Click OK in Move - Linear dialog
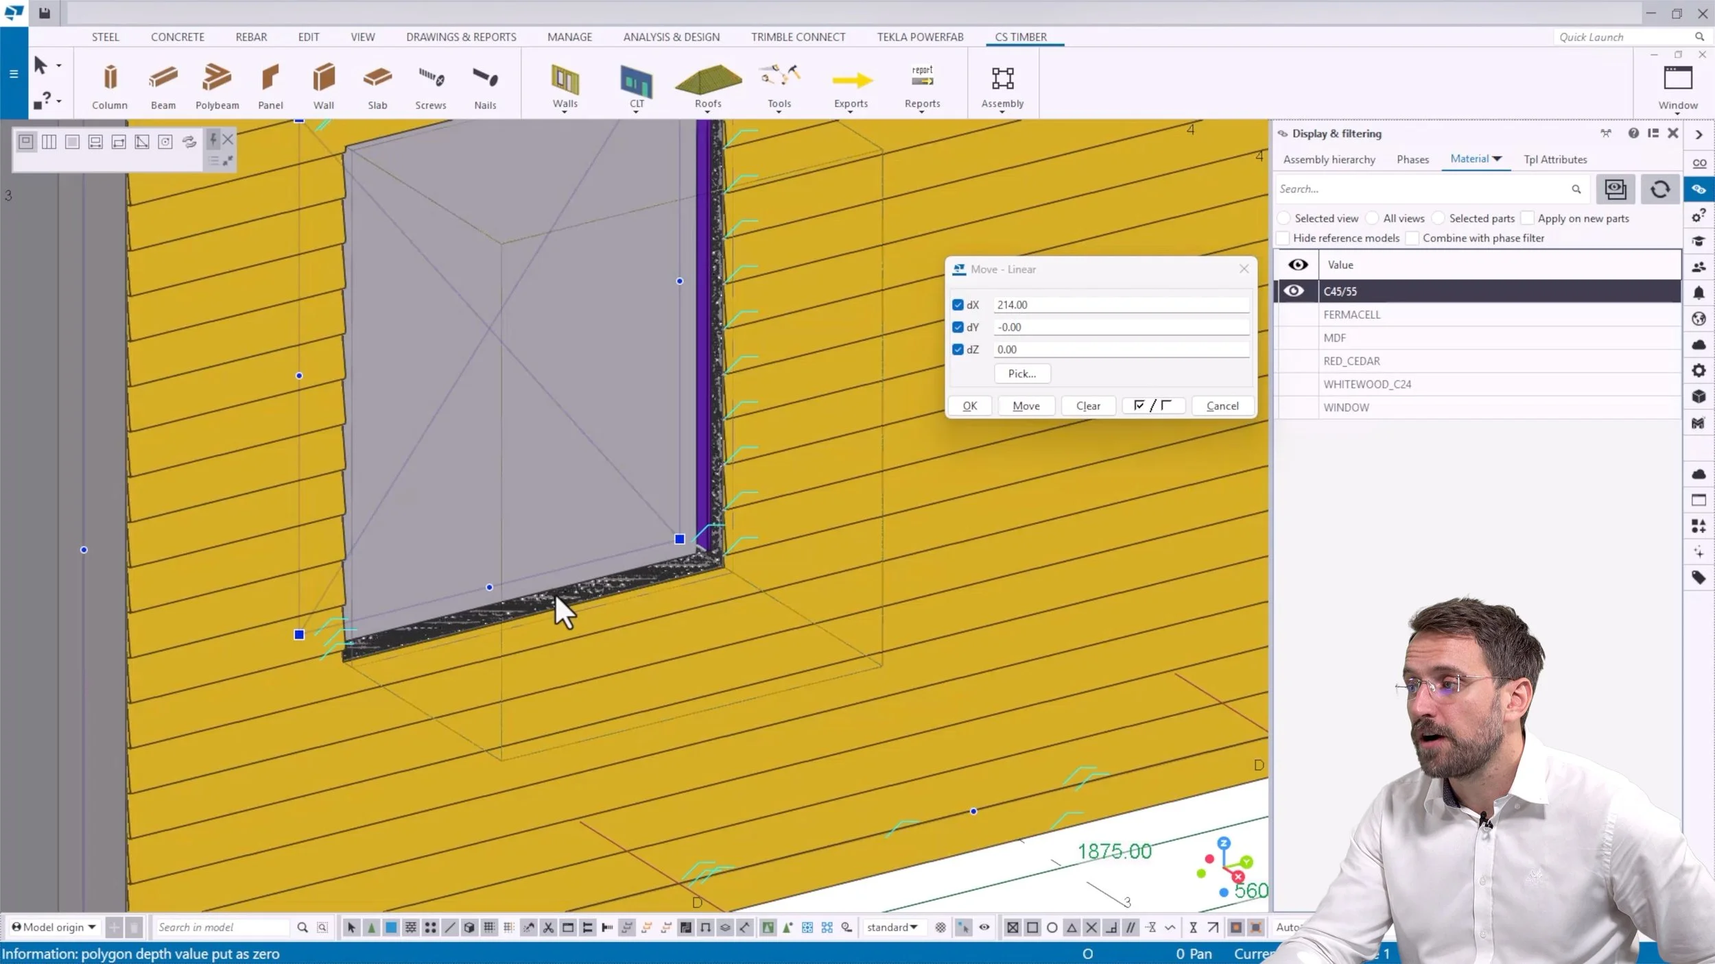Screen dimensions: 1715x964 (969, 406)
